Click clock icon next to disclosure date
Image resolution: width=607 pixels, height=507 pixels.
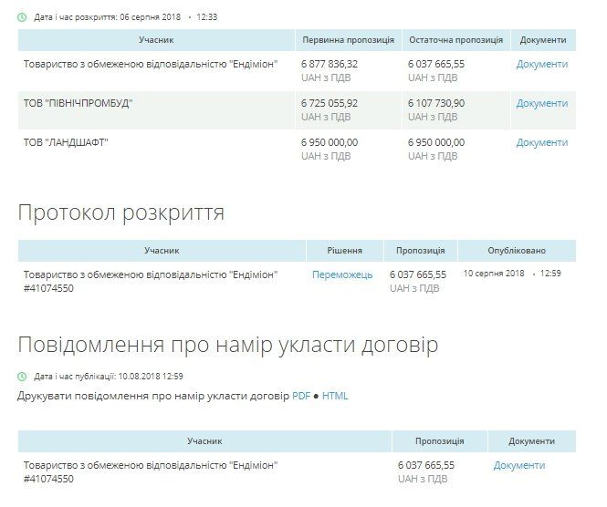tap(23, 17)
